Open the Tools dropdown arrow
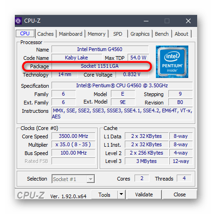The width and height of the screenshot is (212, 214). pyautogui.click(x=122, y=194)
